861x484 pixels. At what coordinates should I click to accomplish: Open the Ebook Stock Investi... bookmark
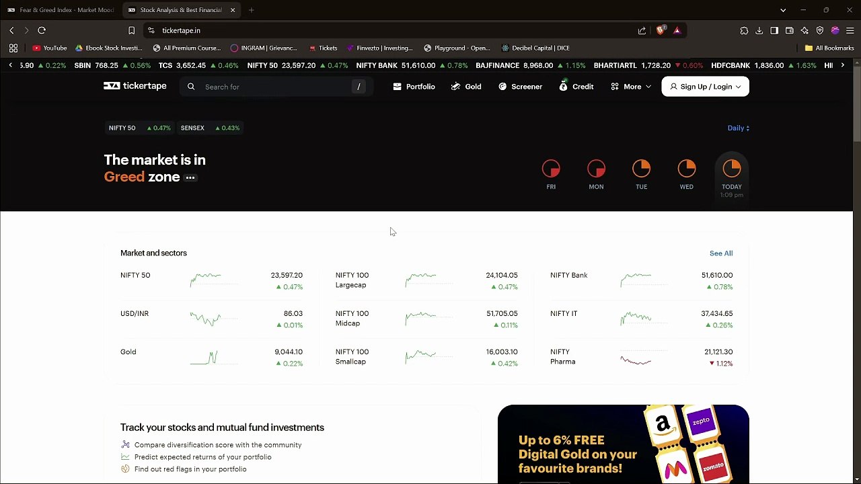pos(109,48)
